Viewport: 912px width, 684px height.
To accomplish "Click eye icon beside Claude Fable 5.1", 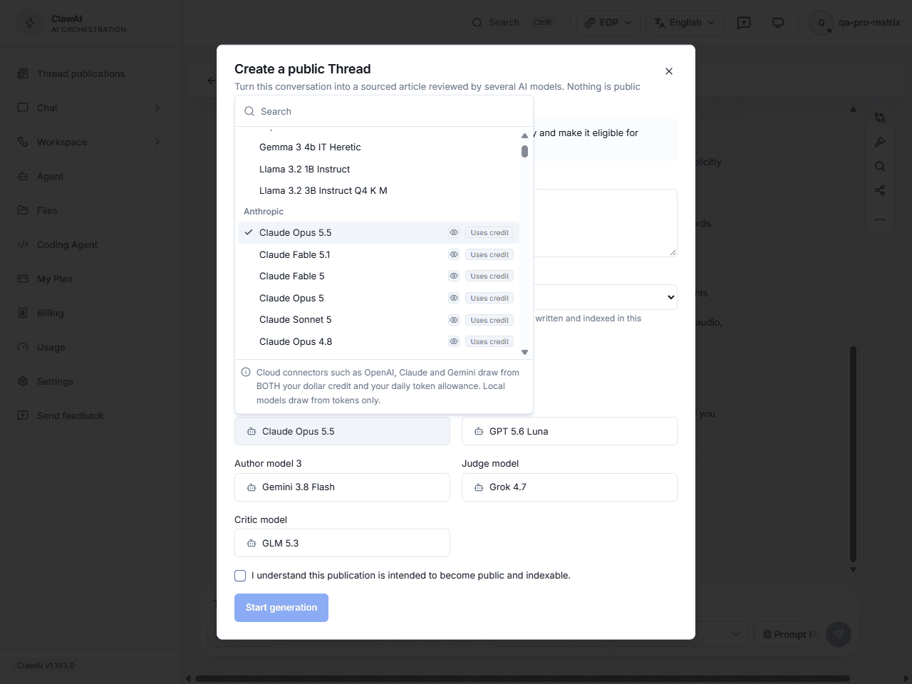I will [x=453, y=254].
